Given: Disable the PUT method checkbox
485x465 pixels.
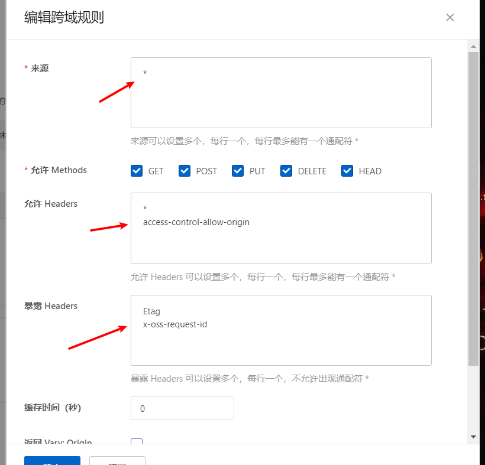Looking at the screenshot, I should pos(238,171).
